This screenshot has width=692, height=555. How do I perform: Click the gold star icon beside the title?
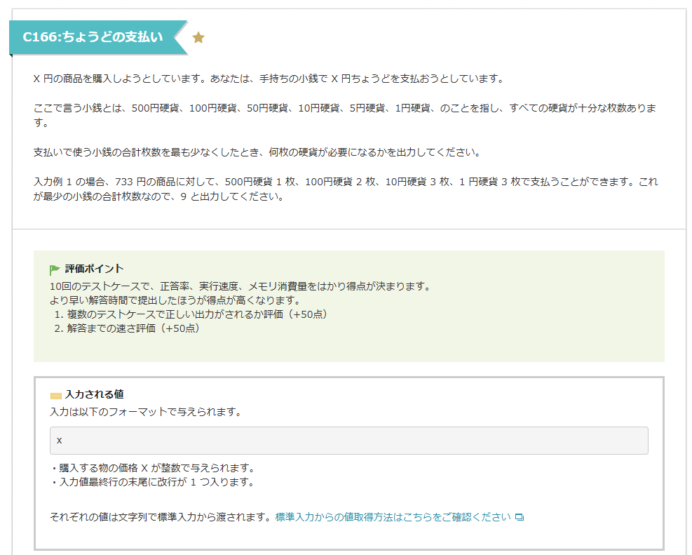pyautogui.click(x=198, y=38)
